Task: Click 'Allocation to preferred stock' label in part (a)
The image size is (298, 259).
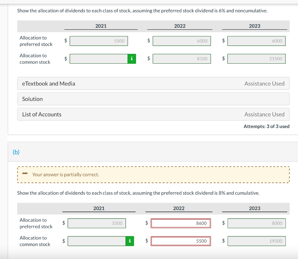Action: 36,41
